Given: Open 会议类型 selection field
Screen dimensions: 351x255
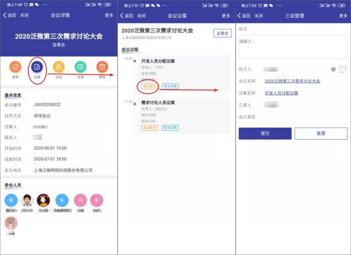Looking at the screenshot, I should [292, 117].
